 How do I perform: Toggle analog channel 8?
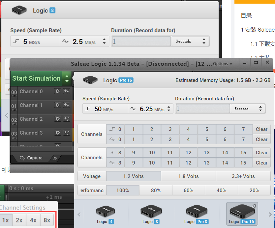coord(115,163)
